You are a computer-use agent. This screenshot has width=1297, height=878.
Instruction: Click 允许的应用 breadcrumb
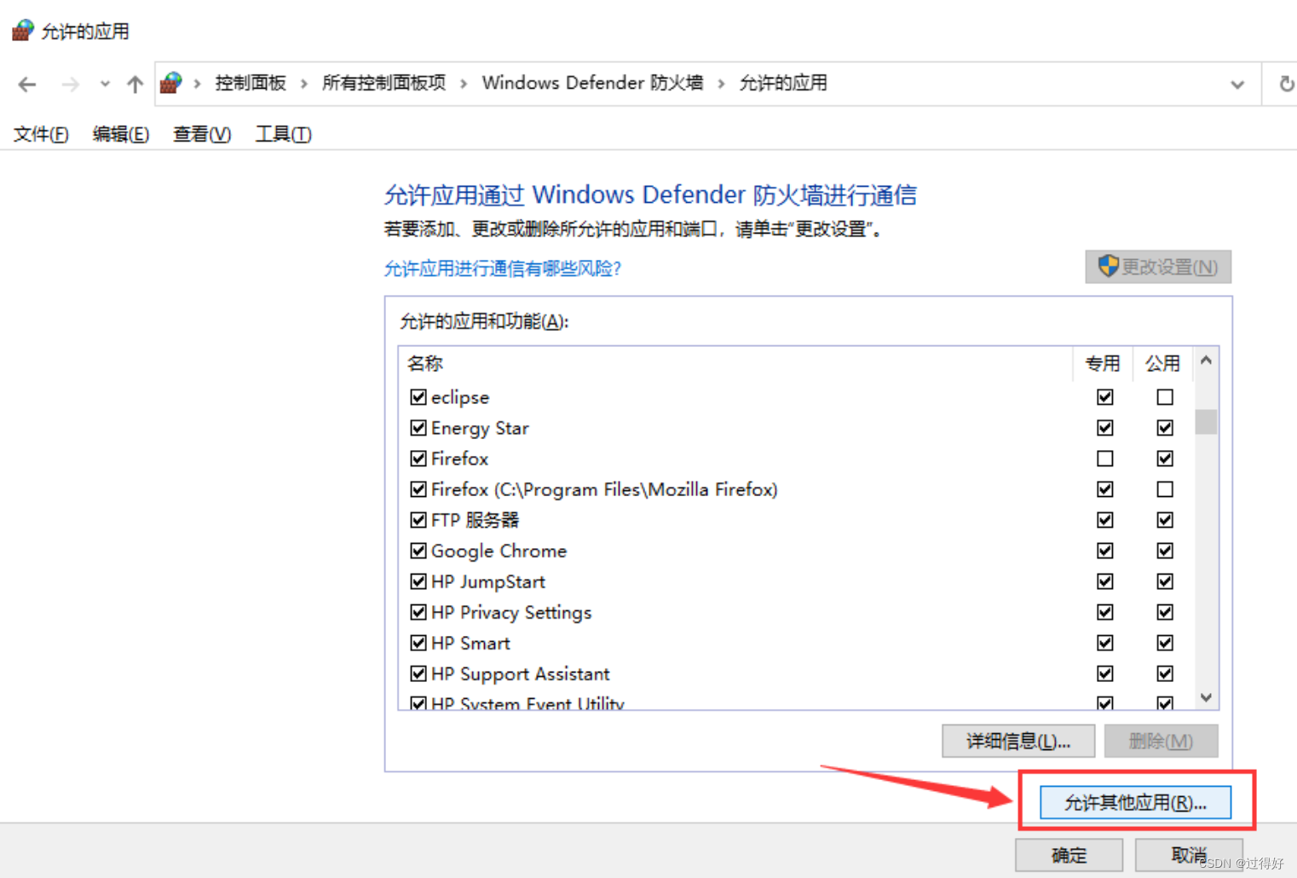783,83
